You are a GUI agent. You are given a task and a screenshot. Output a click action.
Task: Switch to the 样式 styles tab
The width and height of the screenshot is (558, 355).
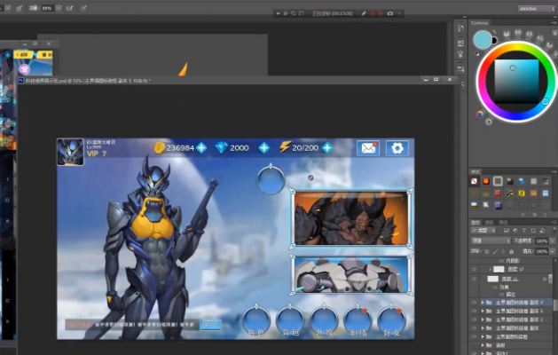[475, 171]
